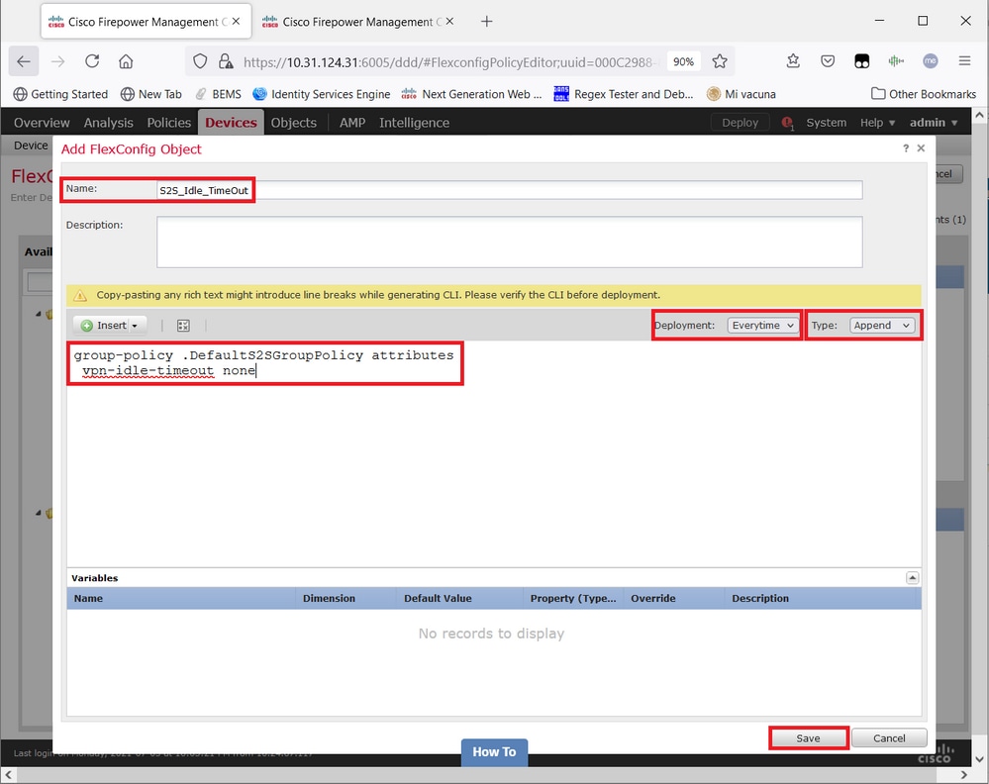Screen dimensions: 989x784
Task: Open the Overview menu
Action: (x=42, y=123)
